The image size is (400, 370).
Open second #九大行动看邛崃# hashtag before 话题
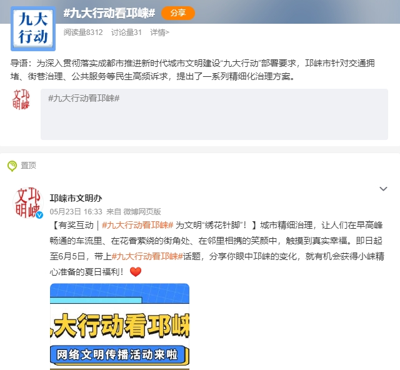147,256
